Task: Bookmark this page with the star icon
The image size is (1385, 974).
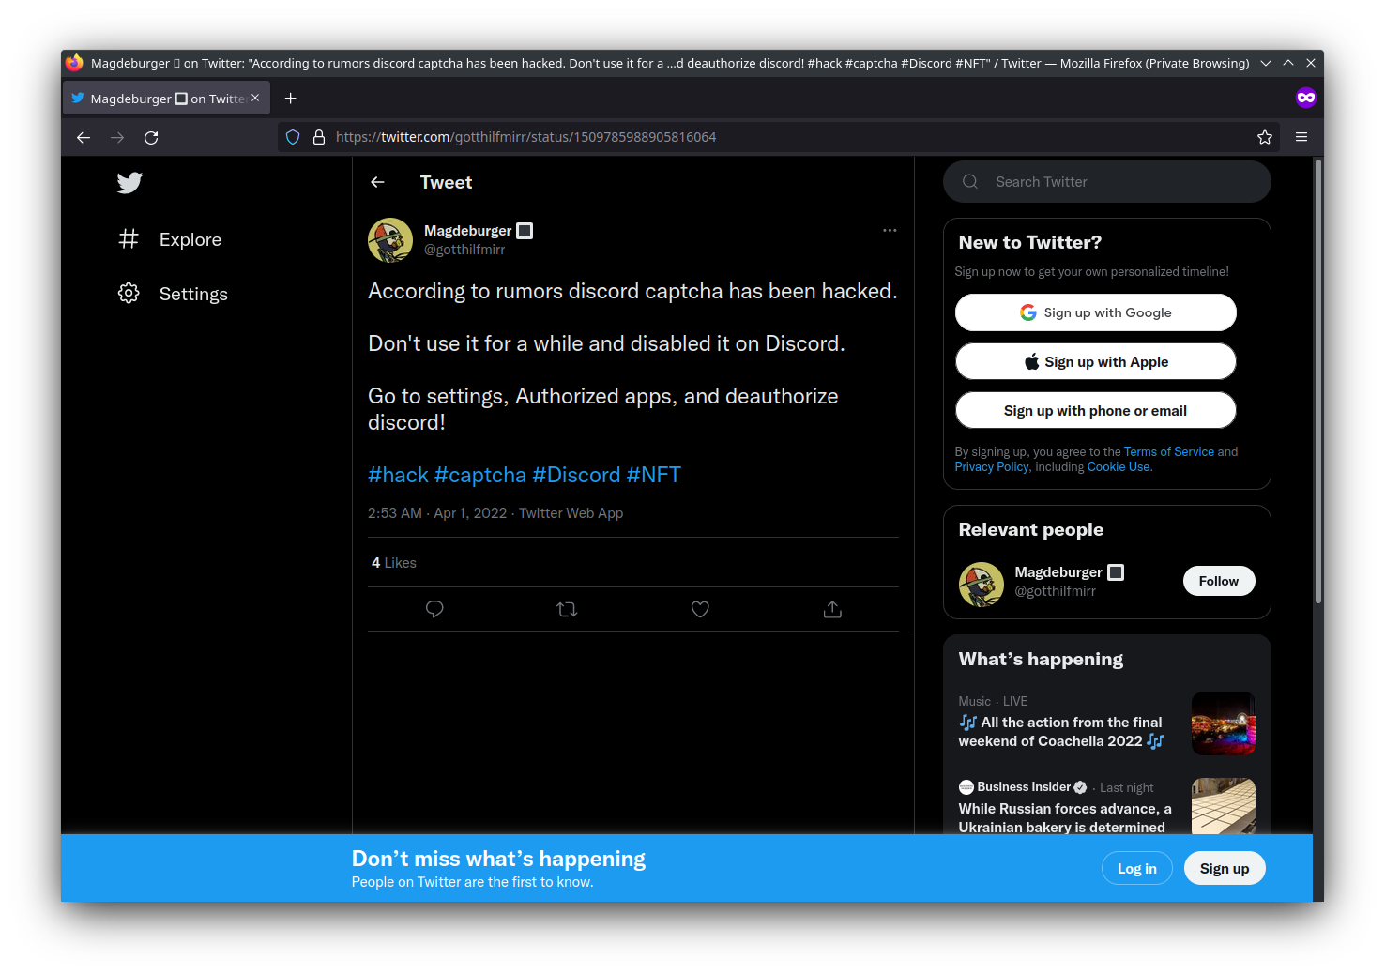Action: (x=1265, y=137)
